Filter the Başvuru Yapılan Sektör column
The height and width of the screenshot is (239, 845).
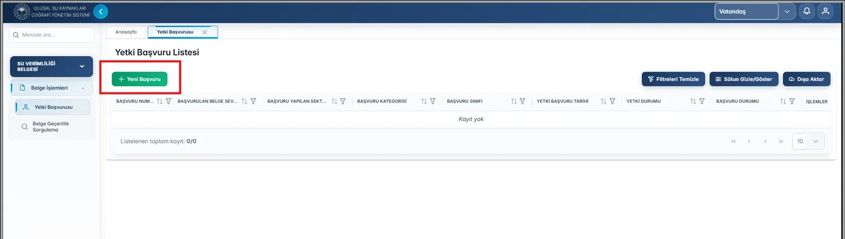[343, 102]
